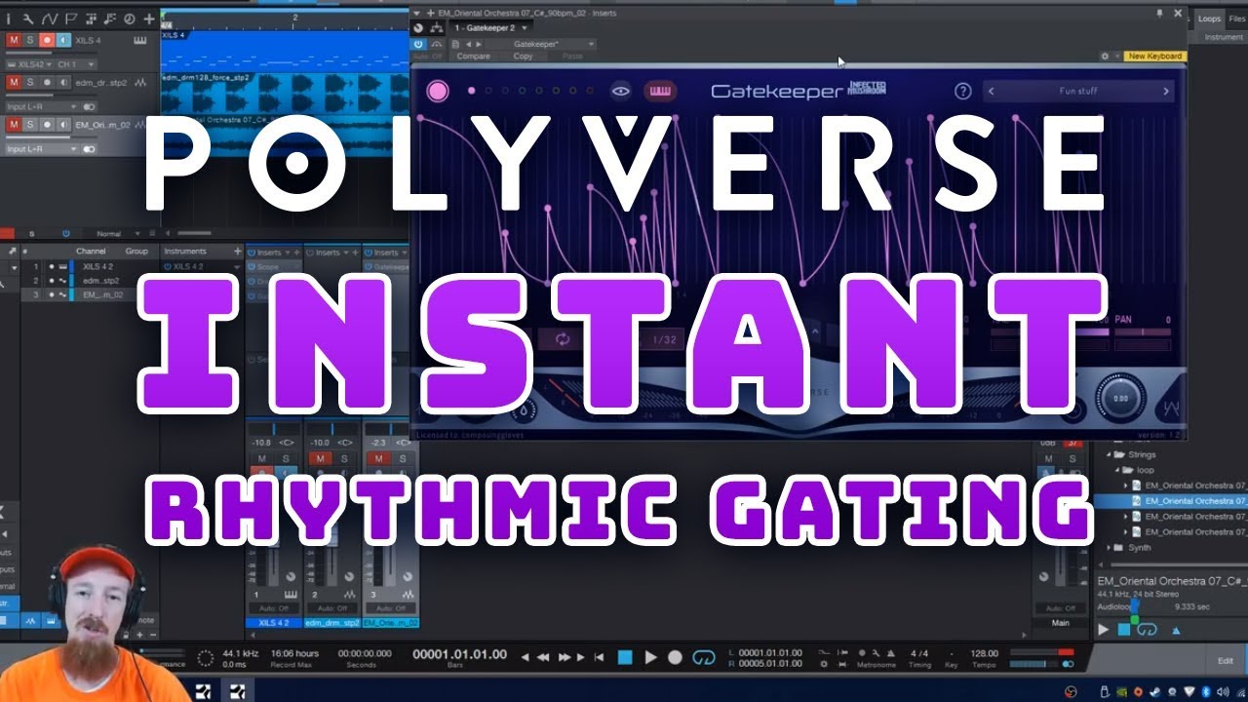
Task: Click the 4 / 4 time signature
Action: point(919,653)
